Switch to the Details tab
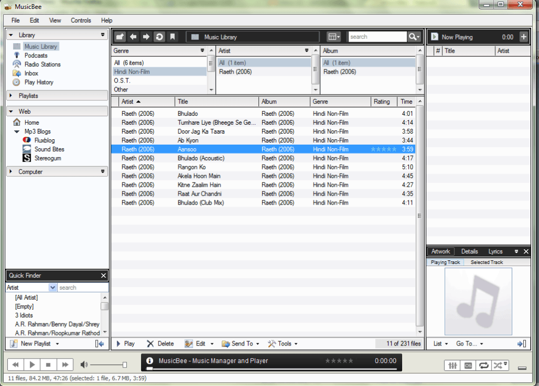Viewport: 539px width, 386px height. [x=469, y=251]
